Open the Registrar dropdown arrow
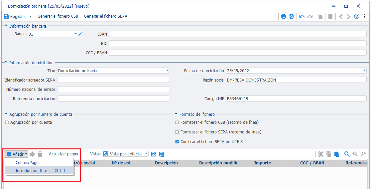This screenshot has width=371, height=189. (x=30, y=16)
